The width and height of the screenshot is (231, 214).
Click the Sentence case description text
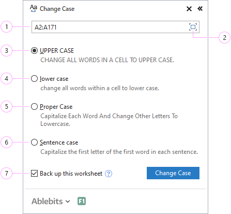(x=119, y=152)
